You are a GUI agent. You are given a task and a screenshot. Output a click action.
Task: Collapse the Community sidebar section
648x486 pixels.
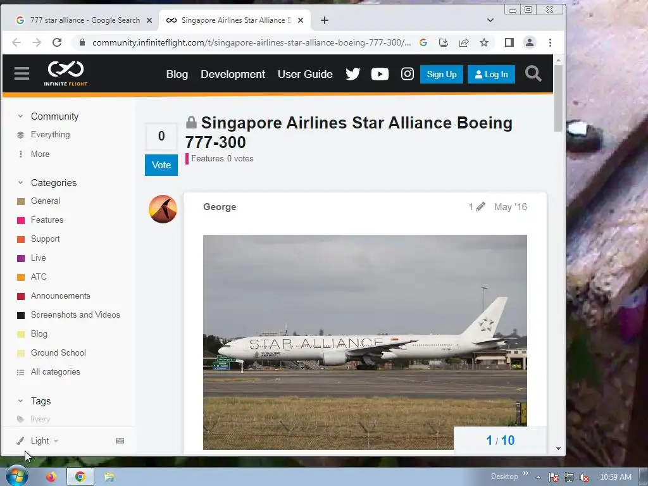20,116
